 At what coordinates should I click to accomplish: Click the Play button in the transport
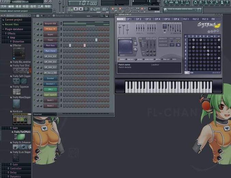76,9
